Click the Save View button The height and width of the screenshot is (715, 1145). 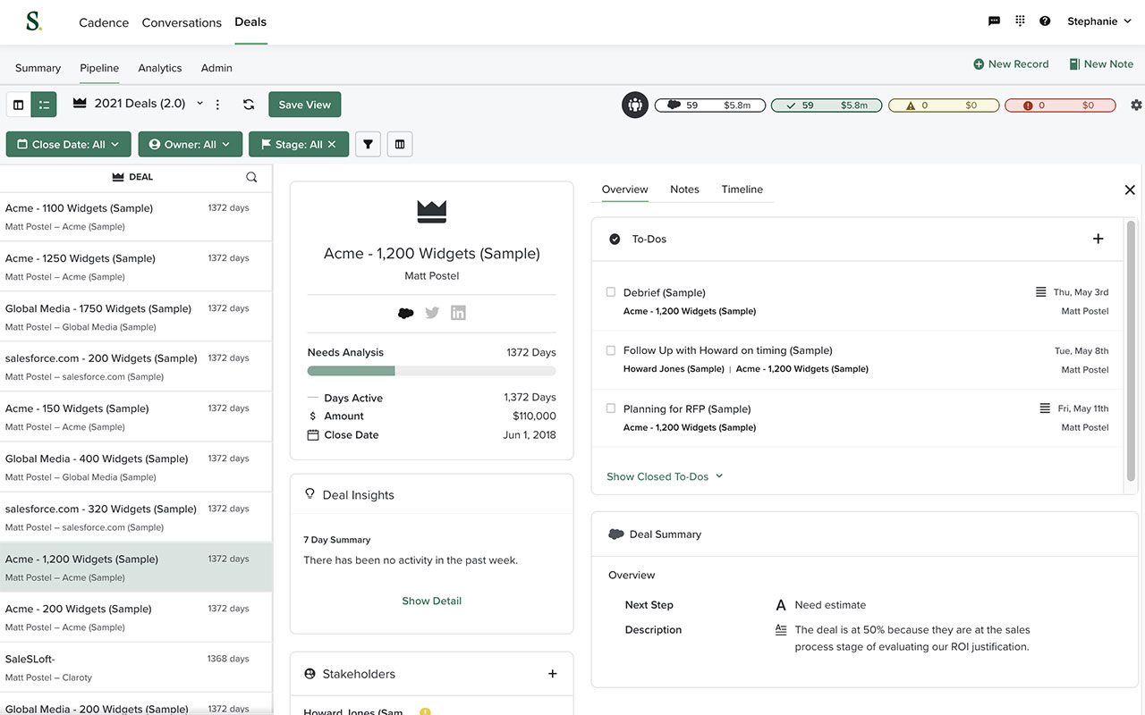(304, 105)
